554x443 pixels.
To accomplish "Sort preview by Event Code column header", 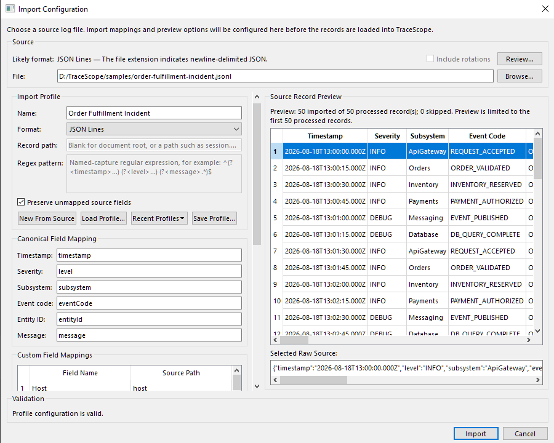I will [487, 136].
